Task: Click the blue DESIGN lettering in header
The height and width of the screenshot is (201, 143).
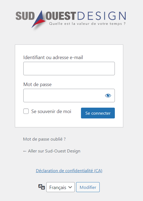Action: click(102, 16)
